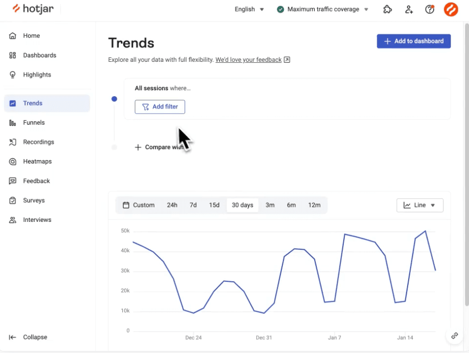The height and width of the screenshot is (353, 469).
Task: Click the Hotjar logo
Action: [x=33, y=9]
